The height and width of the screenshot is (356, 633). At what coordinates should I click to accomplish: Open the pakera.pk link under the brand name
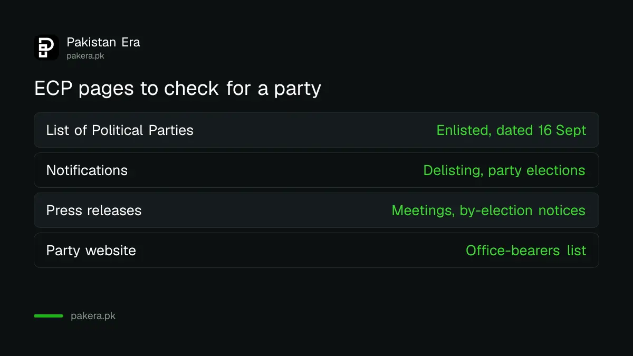(85, 56)
